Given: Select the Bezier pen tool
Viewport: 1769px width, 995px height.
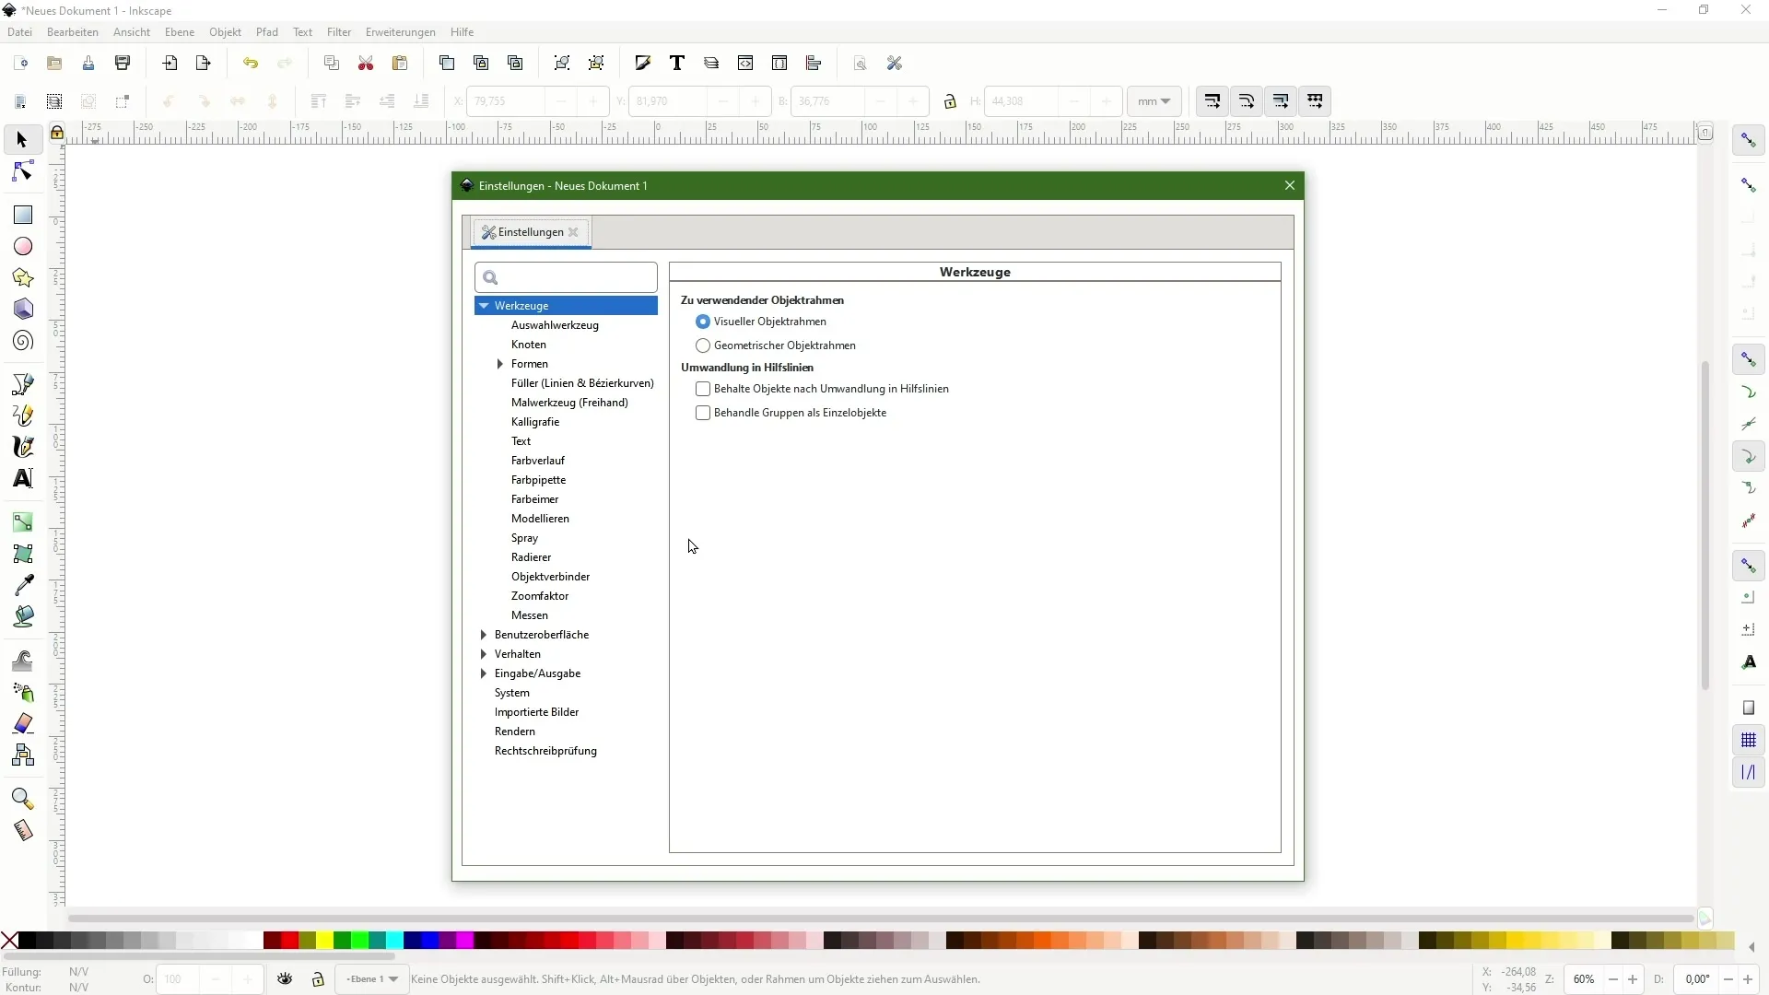Looking at the screenshot, I should coord(22,384).
